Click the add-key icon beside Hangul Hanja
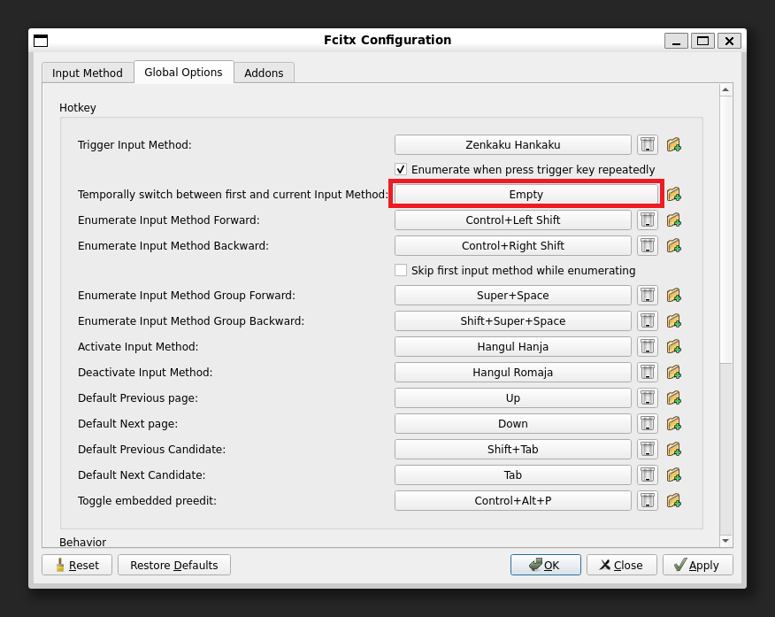The image size is (775, 617). (x=673, y=347)
